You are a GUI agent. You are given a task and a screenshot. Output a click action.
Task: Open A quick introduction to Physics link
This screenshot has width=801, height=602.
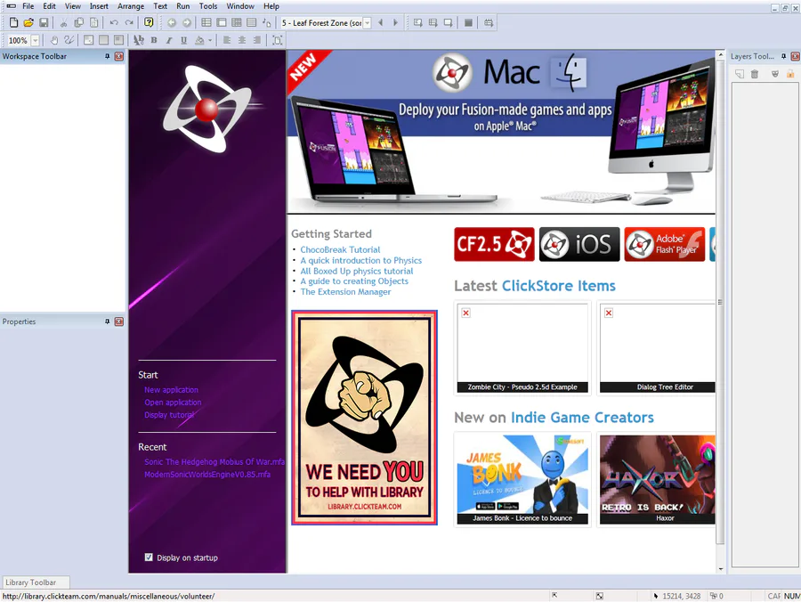click(361, 260)
